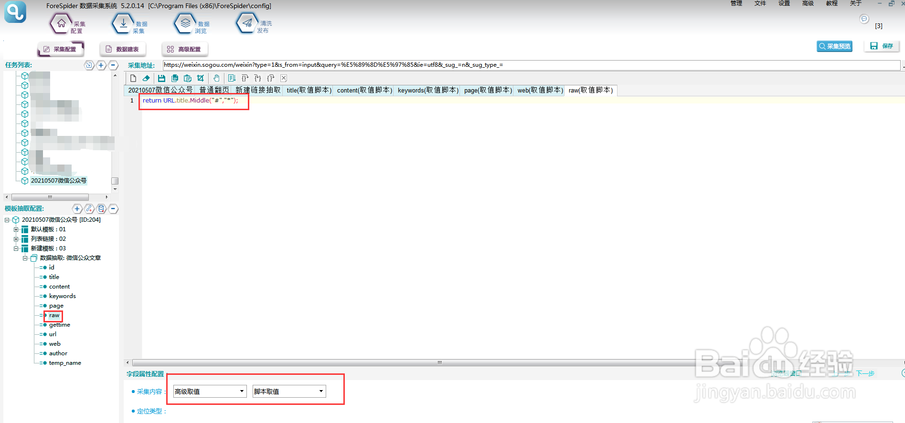
Task: Click the copy icon in script toolbar
Action: pyautogui.click(x=175, y=78)
